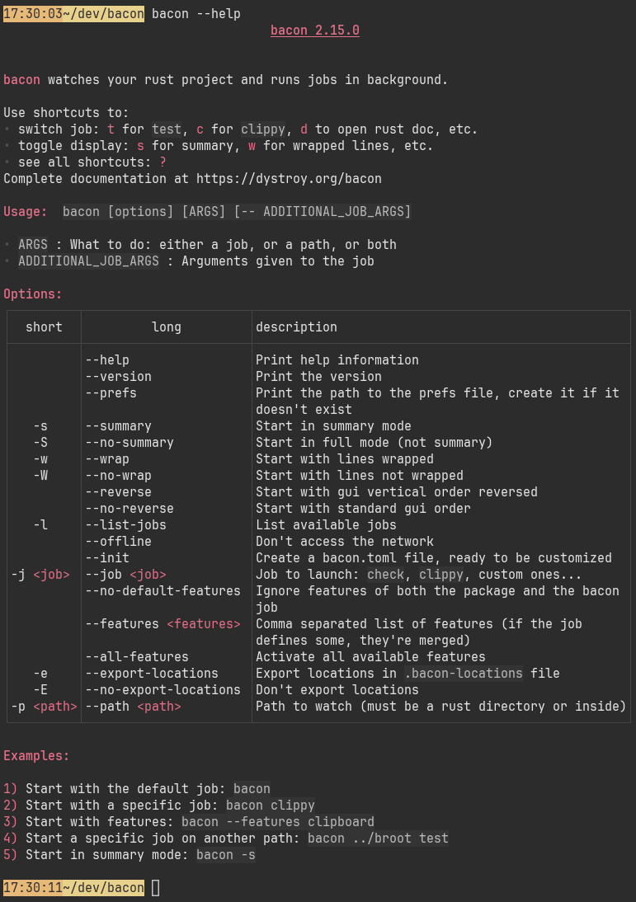Click the 'bacon ../broot test' example
The image size is (636, 902).
[378, 839]
